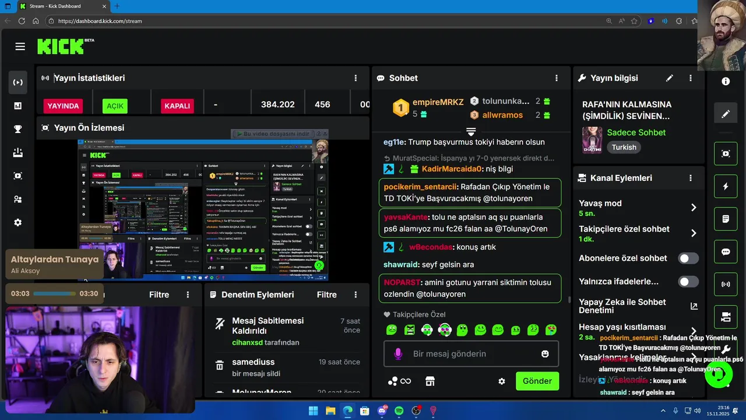Click the KAPALI red status badge
The height and width of the screenshot is (420, 746).
pos(177,106)
